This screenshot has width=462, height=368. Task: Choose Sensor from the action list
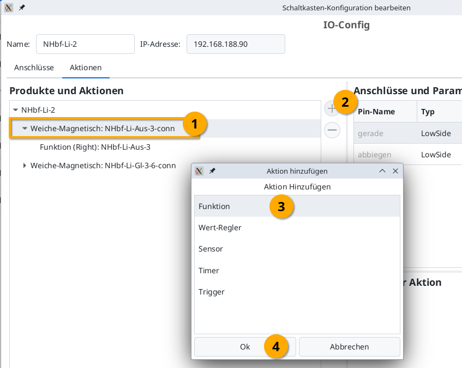[211, 249]
